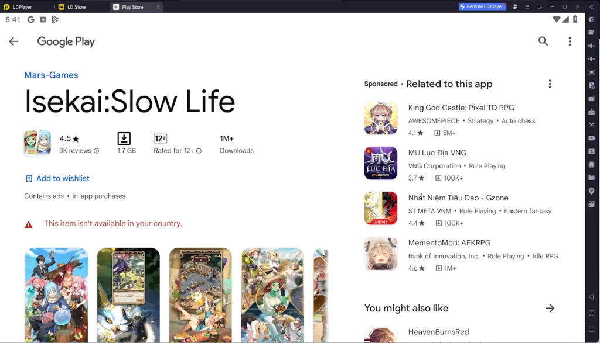This screenshot has height=343, width=600.
Task: Open options for Related to this app section
Action: pyautogui.click(x=550, y=84)
